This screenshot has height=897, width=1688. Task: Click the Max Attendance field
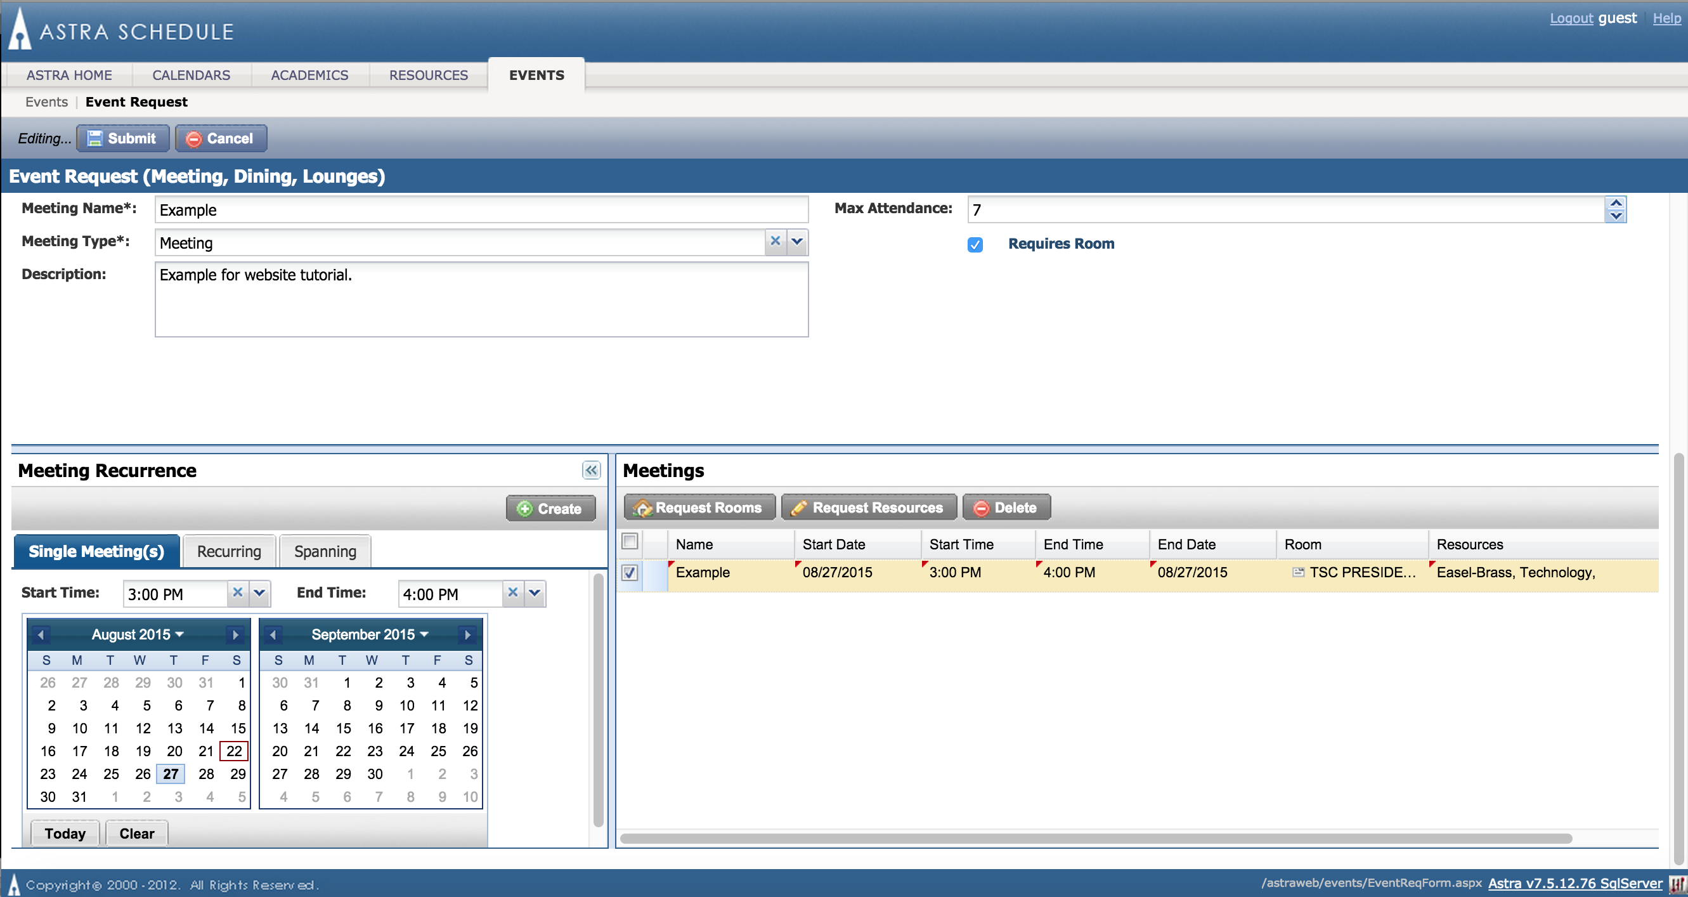[1287, 209]
